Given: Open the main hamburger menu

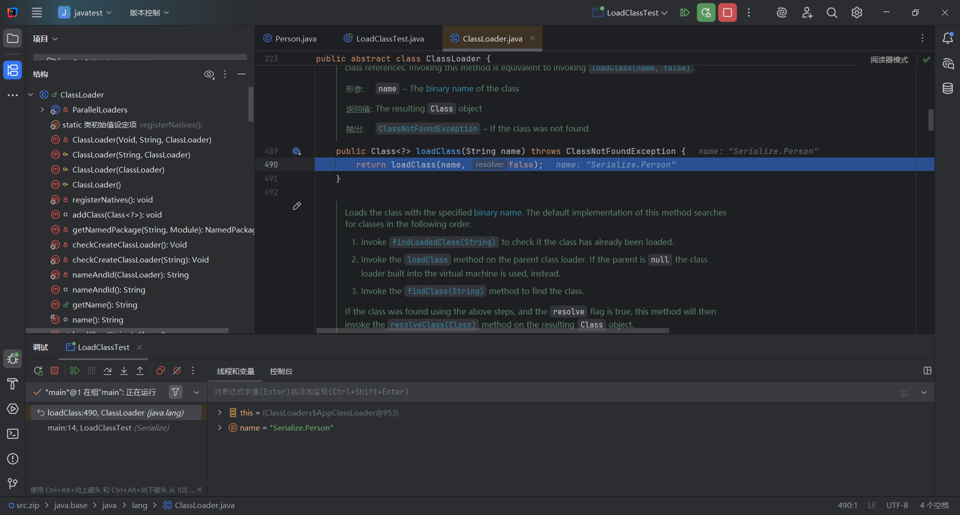Looking at the screenshot, I should pyautogui.click(x=37, y=12).
